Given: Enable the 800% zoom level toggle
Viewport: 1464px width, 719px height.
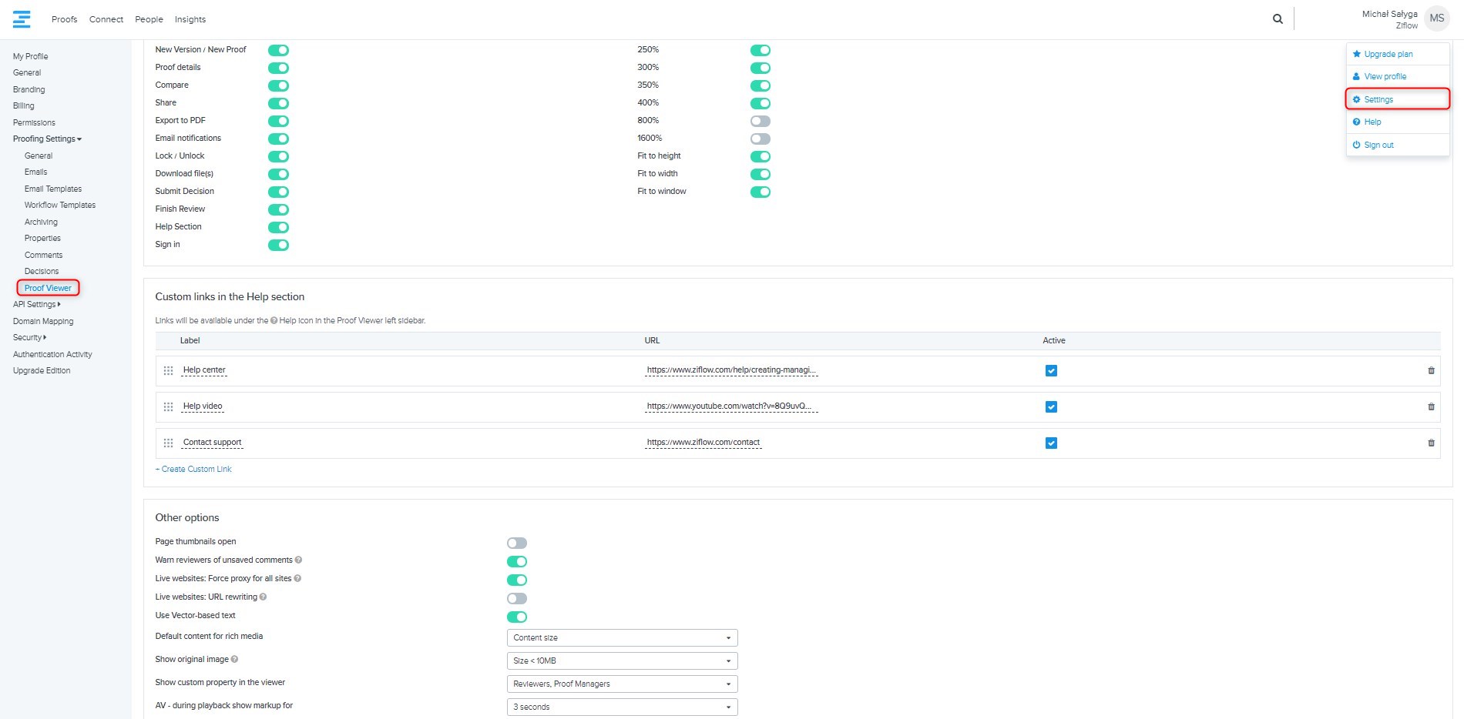Looking at the screenshot, I should pyautogui.click(x=760, y=121).
